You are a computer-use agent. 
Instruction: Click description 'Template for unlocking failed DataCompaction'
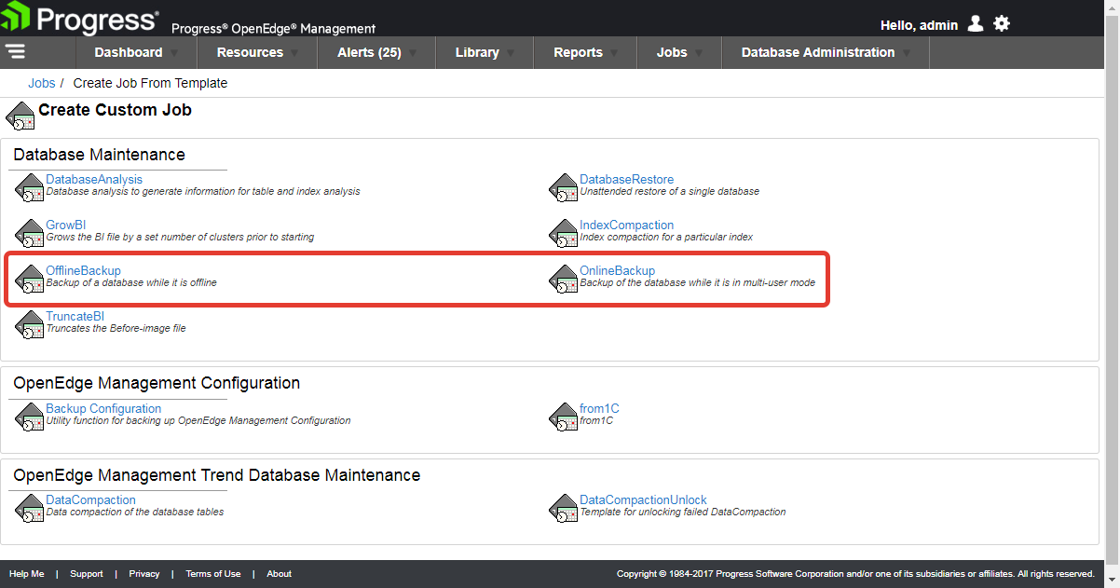coord(683,512)
